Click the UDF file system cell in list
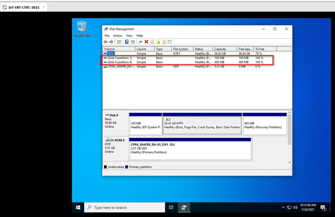This screenshot has width=335, height=217. [176, 66]
